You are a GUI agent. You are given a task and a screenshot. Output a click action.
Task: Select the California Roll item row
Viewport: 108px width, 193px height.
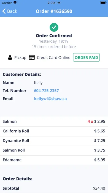click(x=54, y=131)
